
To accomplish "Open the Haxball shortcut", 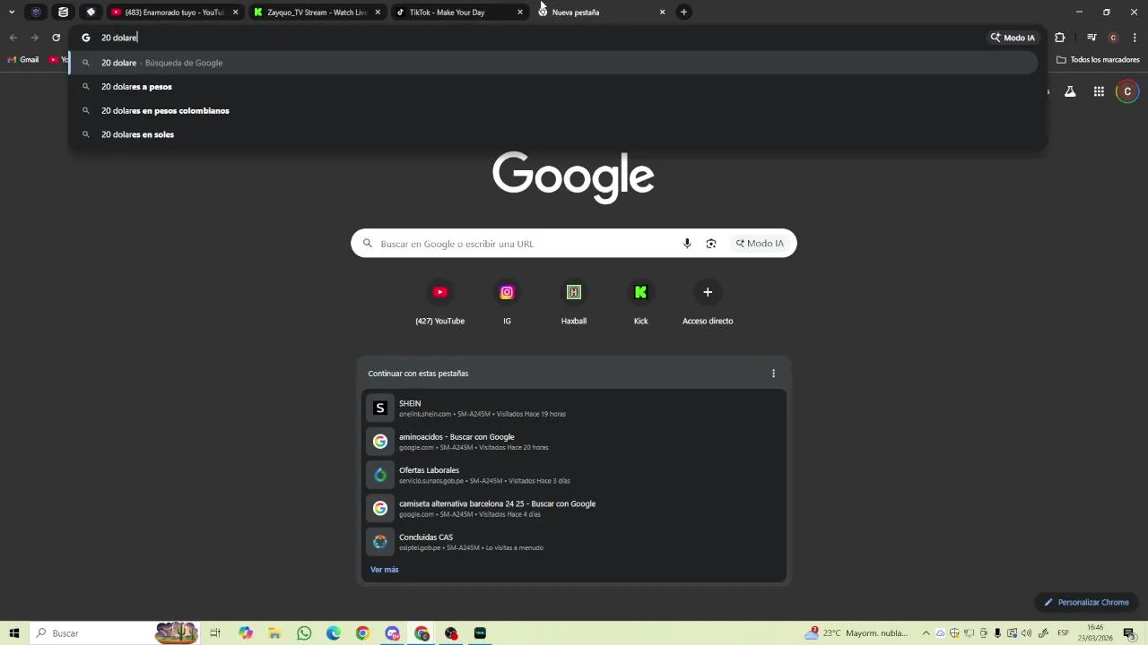I will [x=574, y=304].
